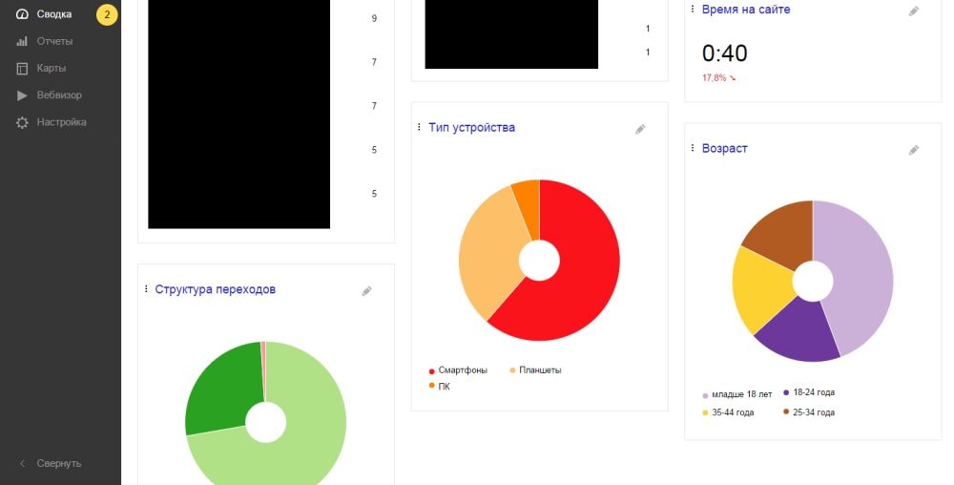Open the Настройка menu item
954x485 pixels.
click(x=61, y=122)
